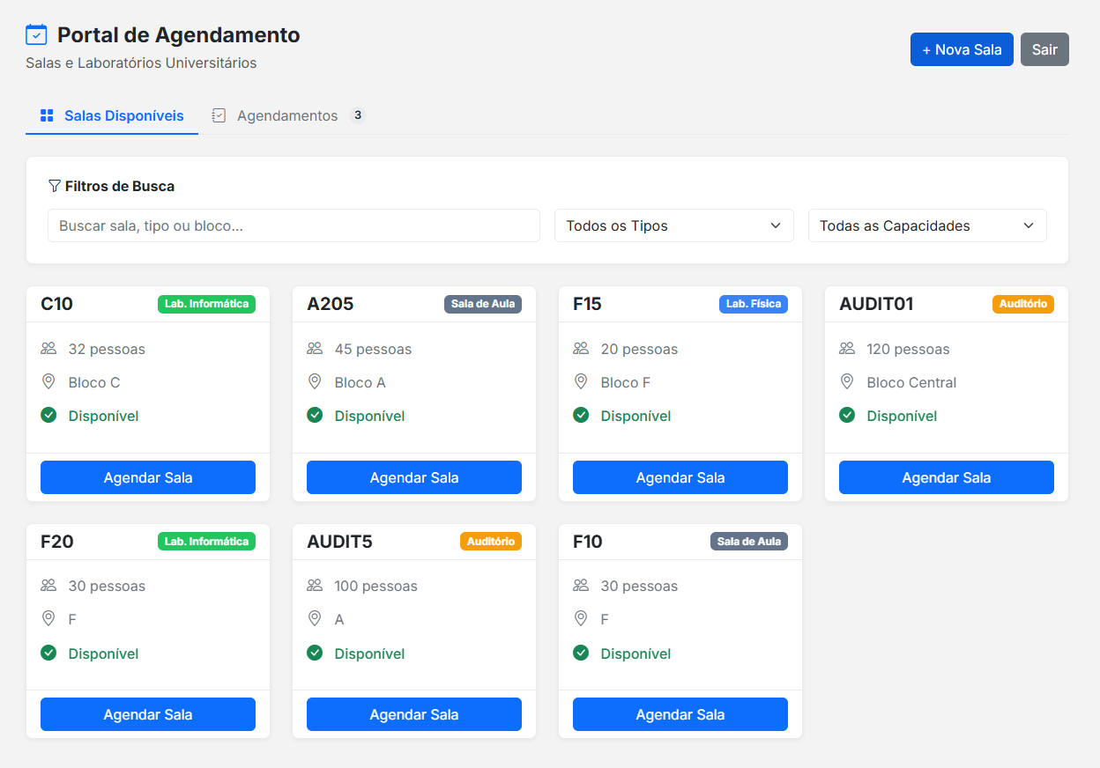Book room AUDIT01 with Agendar Sala
1100x768 pixels.
[x=946, y=477]
